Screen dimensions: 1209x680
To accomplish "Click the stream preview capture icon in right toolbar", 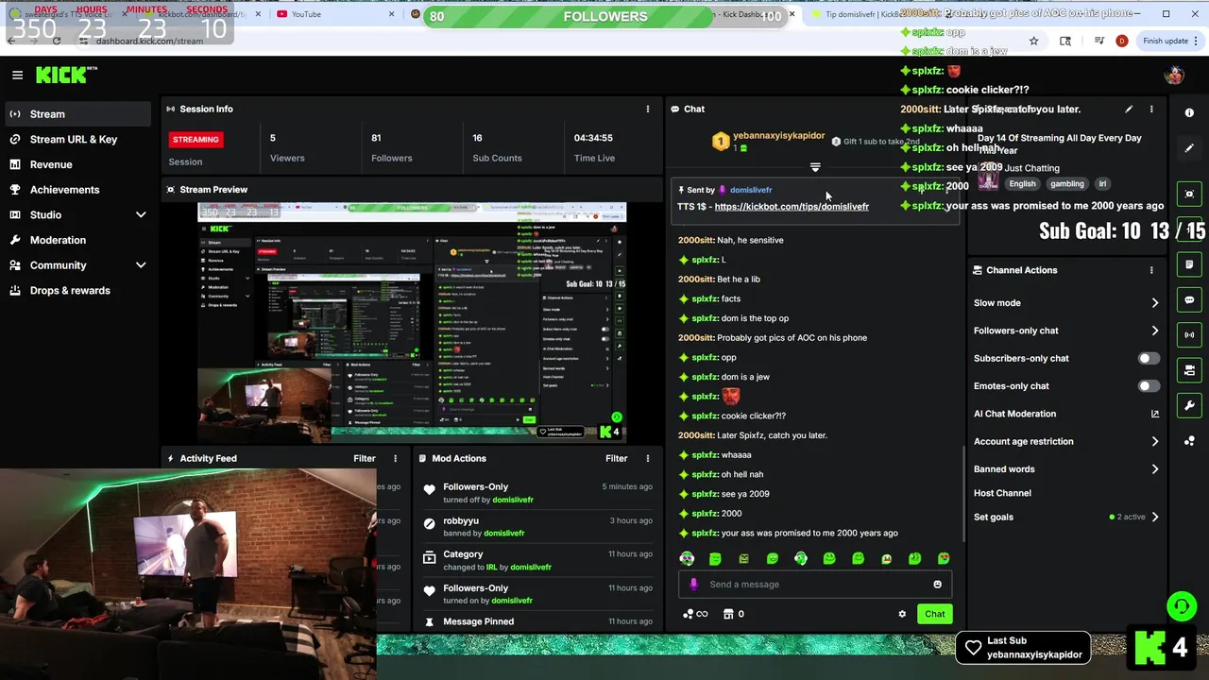I will [1189, 194].
